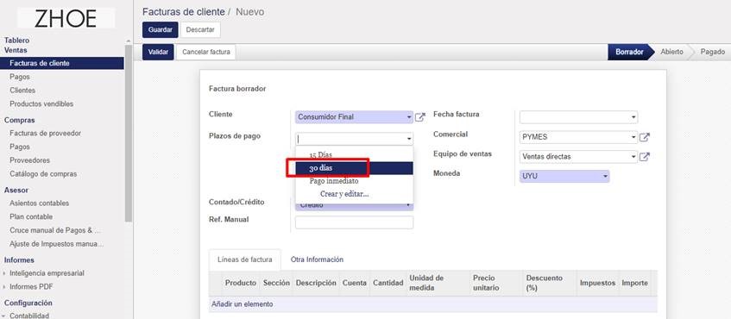
Task: Click the Guardar button
Action: click(x=161, y=30)
